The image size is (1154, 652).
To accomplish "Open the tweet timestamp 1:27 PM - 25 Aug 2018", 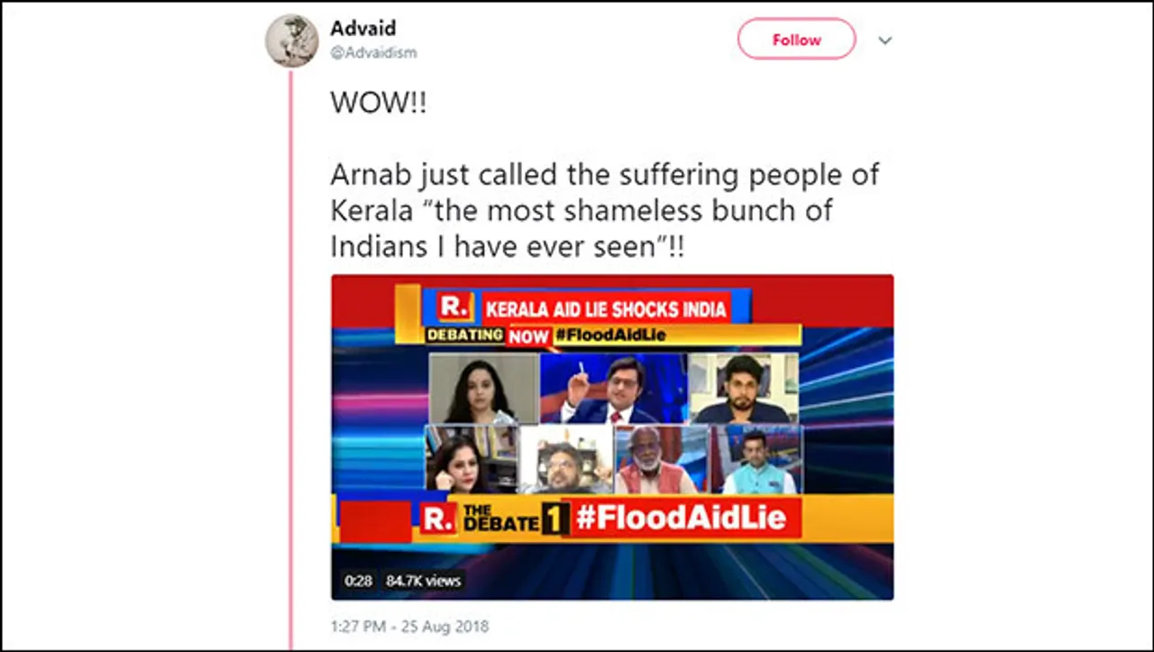I will (x=410, y=626).
